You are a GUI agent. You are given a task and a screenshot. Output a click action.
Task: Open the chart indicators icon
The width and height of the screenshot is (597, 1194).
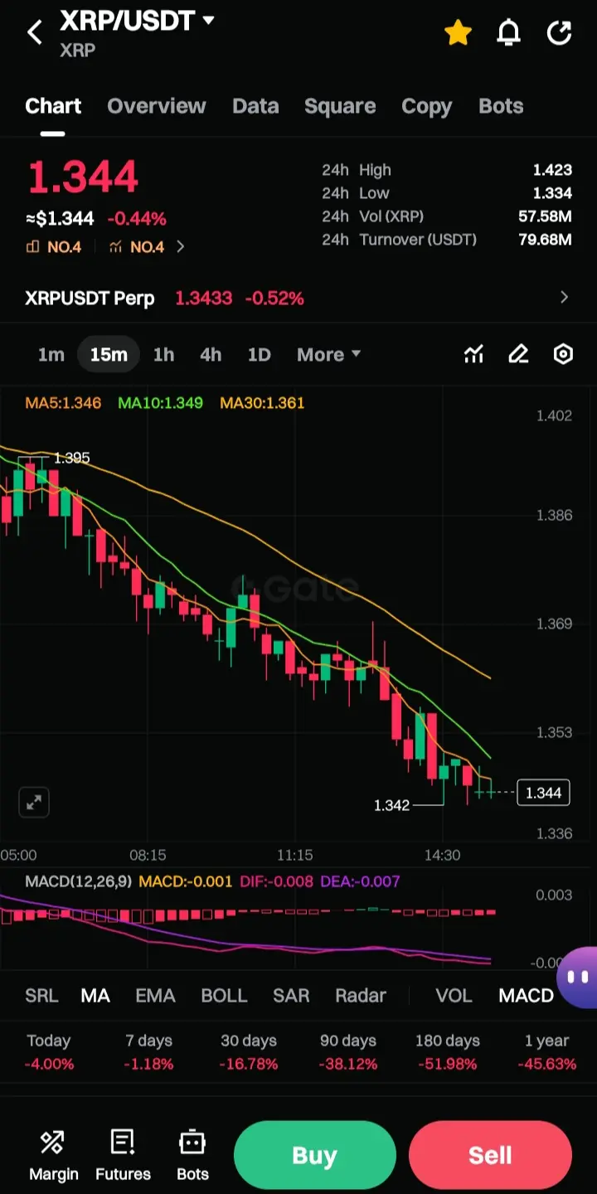473,354
